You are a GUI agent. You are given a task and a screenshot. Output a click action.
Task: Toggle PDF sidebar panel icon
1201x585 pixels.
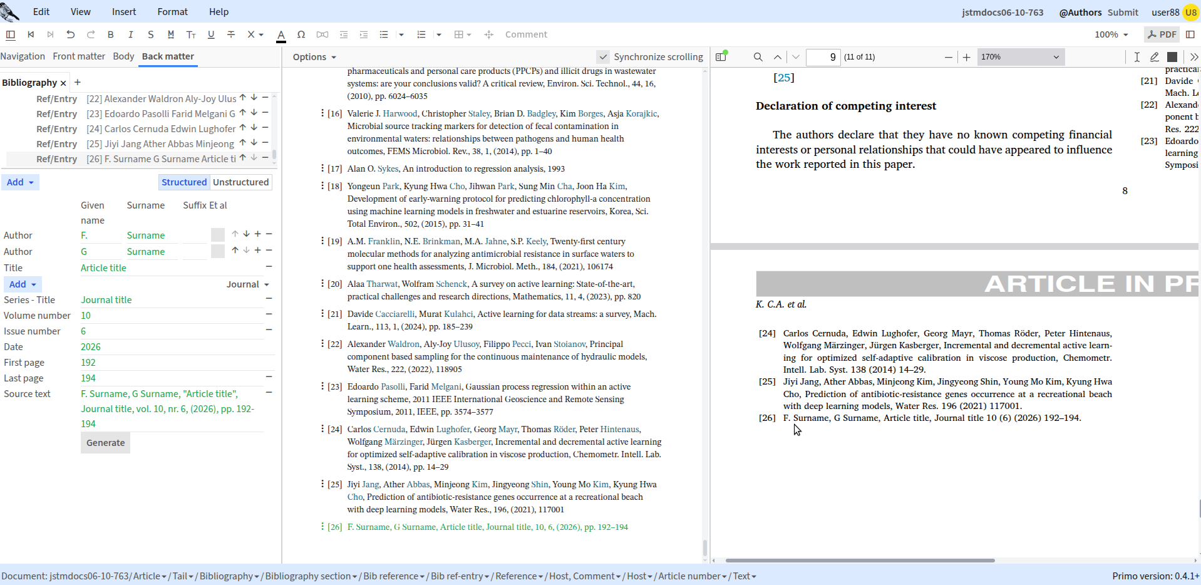tap(721, 57)
